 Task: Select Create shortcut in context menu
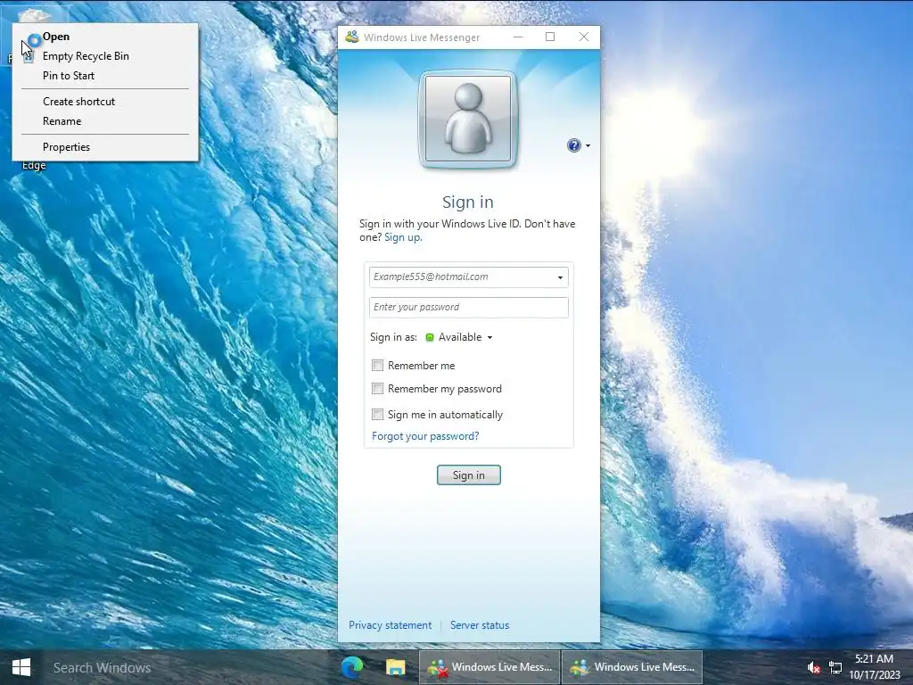(105, 102)
